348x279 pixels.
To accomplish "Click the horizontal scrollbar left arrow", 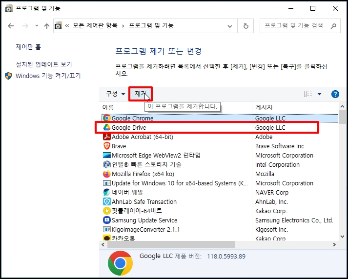I will 103,245.
